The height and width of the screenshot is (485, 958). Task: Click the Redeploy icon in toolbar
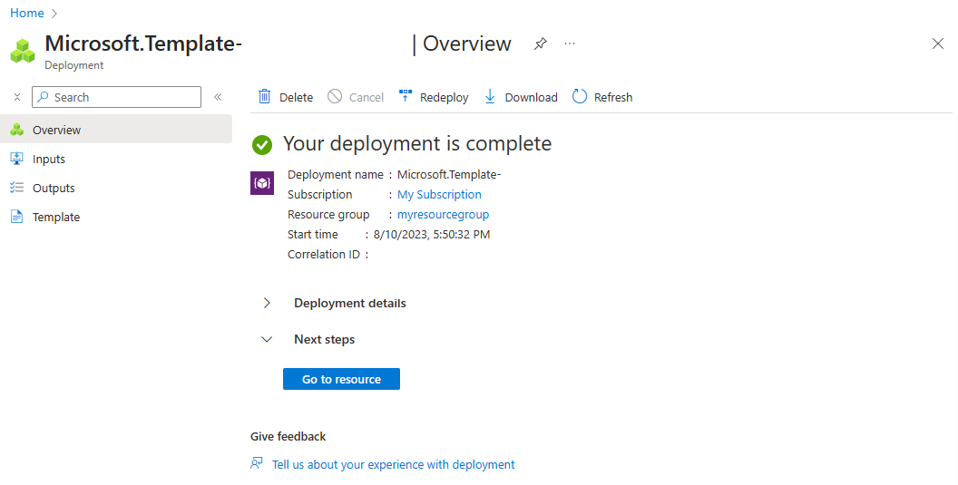point(406,96)
